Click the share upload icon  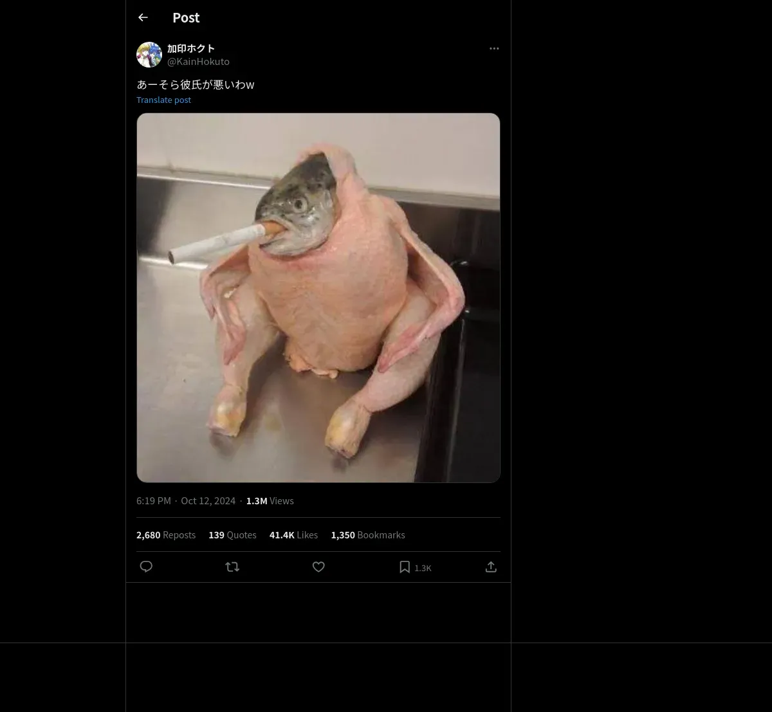(x=491, y=567)
